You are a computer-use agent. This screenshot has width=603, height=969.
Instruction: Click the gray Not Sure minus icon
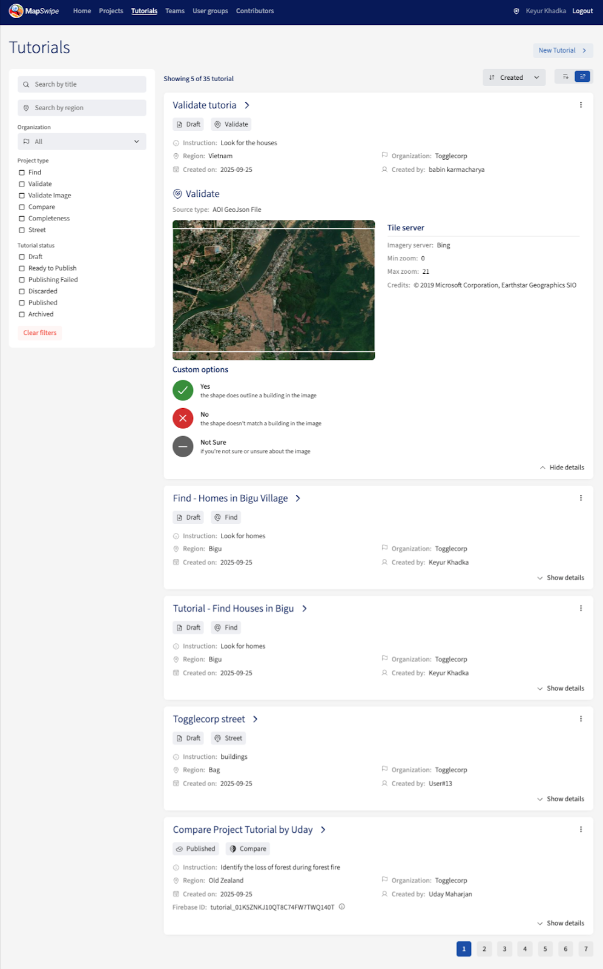pyautogui.click(x=182, y=446)
